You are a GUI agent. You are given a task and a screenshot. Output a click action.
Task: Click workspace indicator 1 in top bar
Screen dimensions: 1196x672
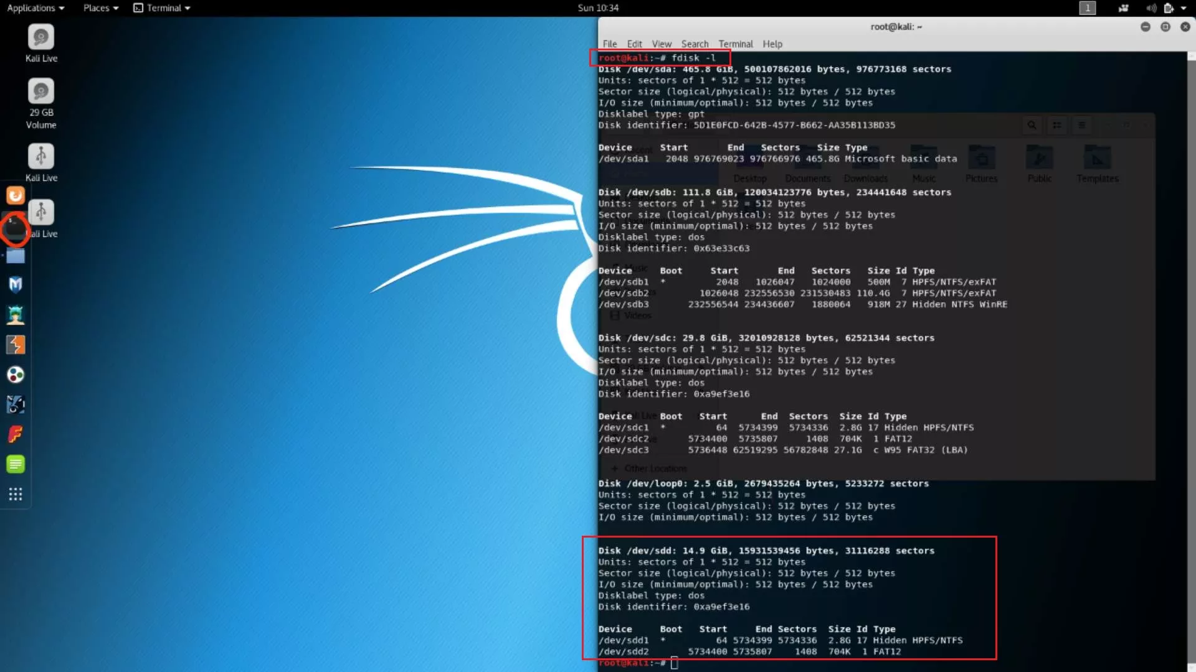tap(1087, 8)
